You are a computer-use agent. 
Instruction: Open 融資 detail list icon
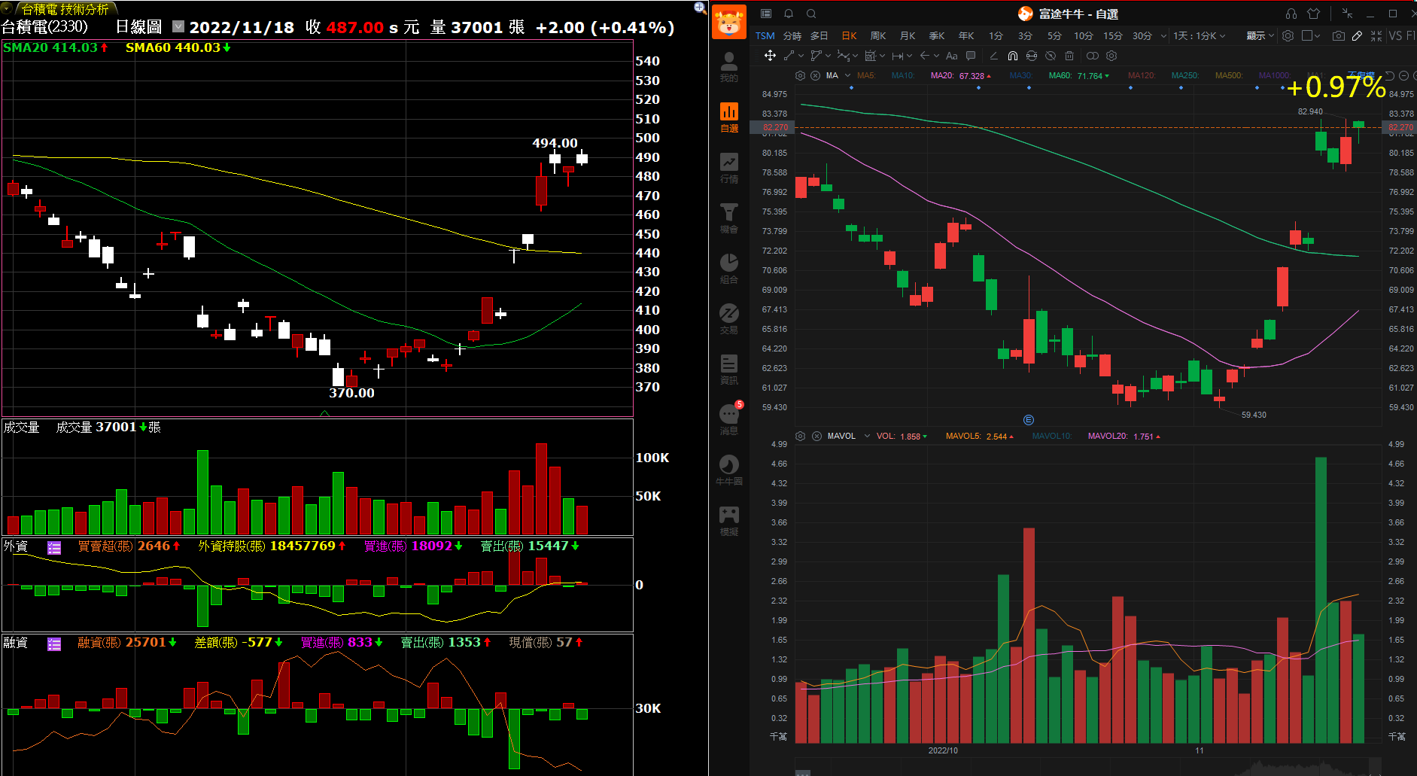pos(54,644)
